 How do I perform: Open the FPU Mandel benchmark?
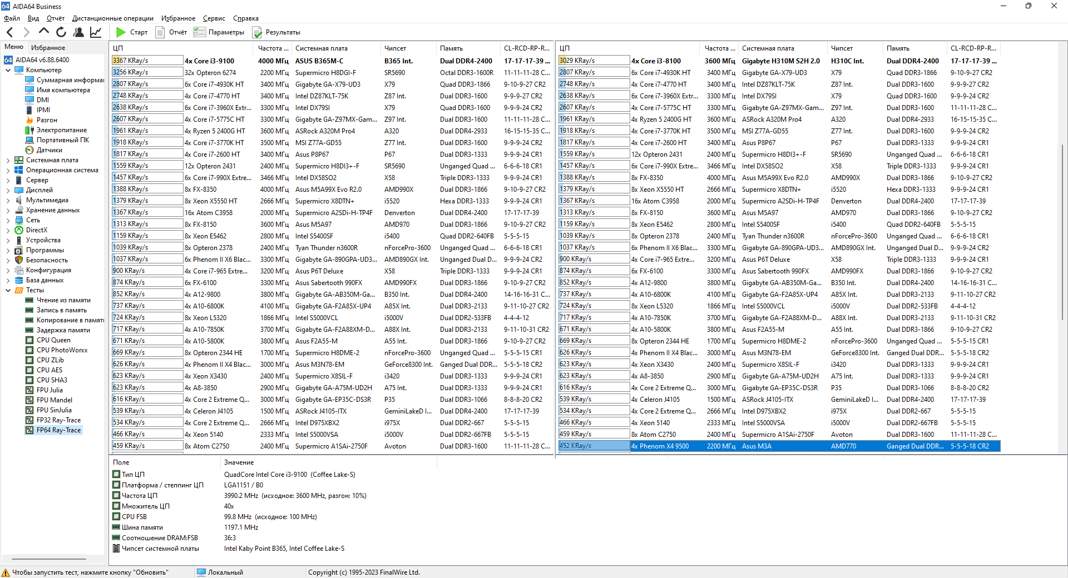pos(49,400)
